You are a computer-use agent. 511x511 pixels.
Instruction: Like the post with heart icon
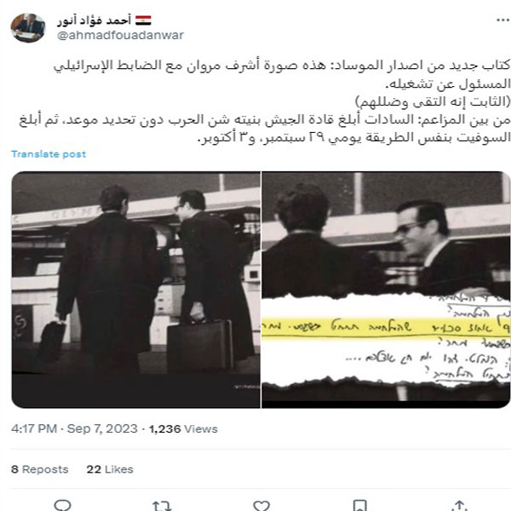[x=261, y=505]
